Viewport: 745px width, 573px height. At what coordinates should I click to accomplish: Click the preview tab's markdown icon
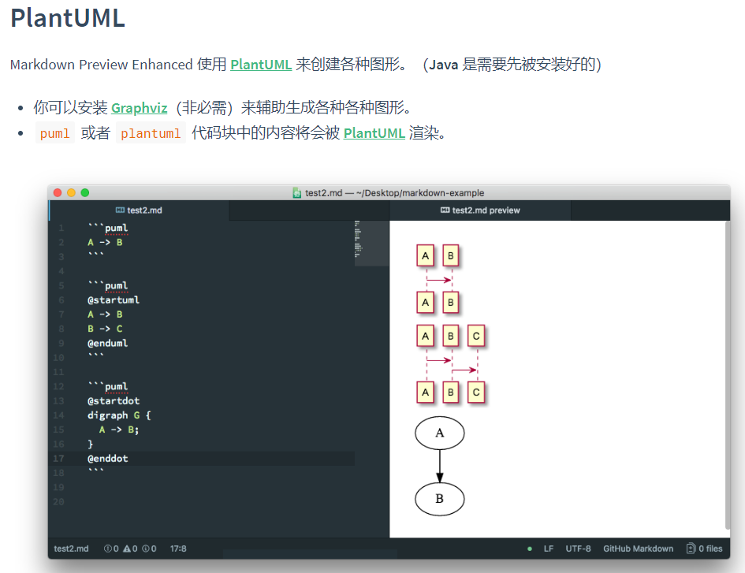tap(445, 210)
